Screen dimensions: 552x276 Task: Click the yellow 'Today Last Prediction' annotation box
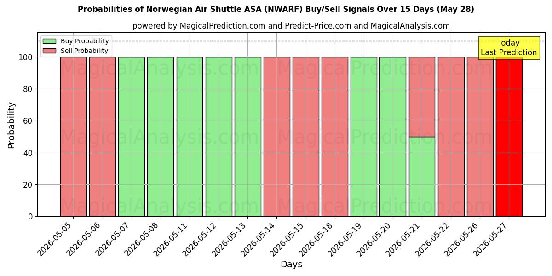(509, 48)
